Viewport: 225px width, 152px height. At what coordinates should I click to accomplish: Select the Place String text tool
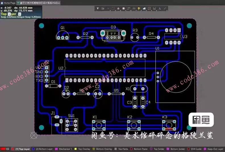pyautogui.click(x=160, y=9)
